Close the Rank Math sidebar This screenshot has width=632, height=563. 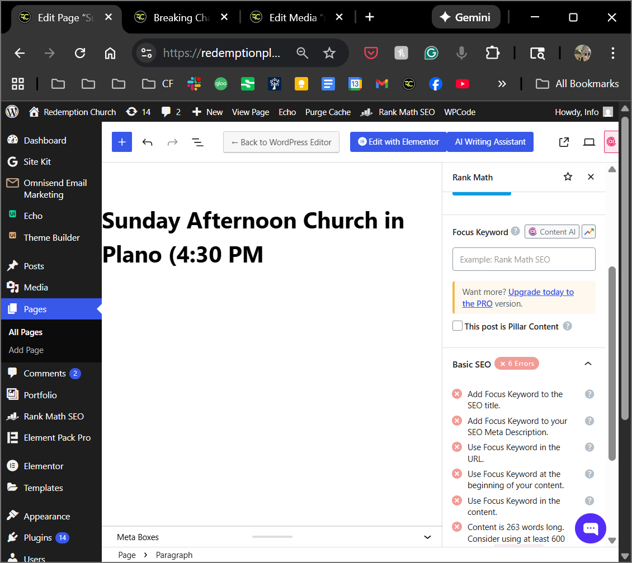point(591,177)
